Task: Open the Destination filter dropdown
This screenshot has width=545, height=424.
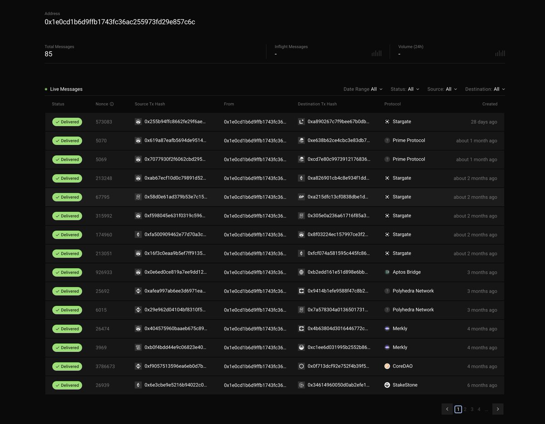Action: (485, 89)
